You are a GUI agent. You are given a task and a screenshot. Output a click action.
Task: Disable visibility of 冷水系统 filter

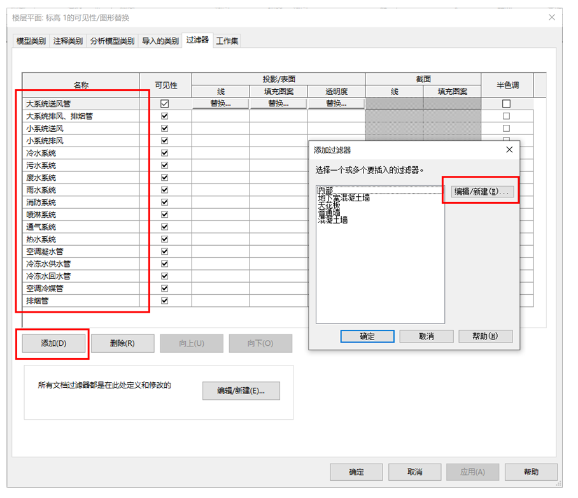click(x=165, y=153)
